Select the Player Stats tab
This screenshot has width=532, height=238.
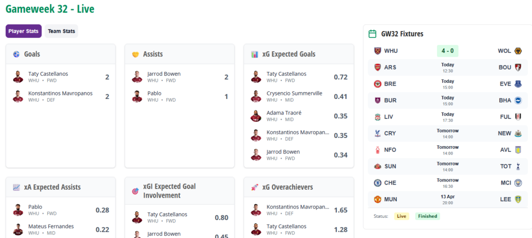click(23, 31)
